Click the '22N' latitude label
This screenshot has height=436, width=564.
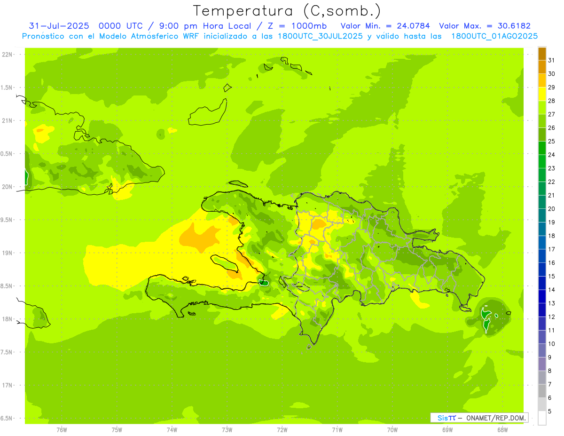(8, 55)
